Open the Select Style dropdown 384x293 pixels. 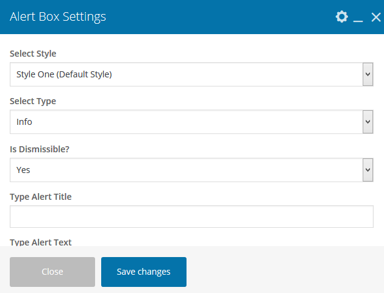[186, 74]
